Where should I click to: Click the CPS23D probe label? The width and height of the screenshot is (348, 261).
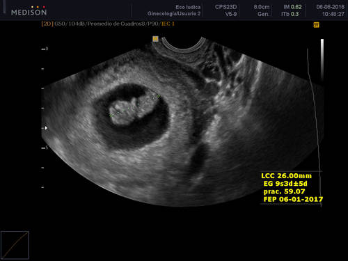click(226, 7)
